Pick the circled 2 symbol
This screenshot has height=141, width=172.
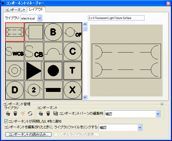click(x=34, y=90)
